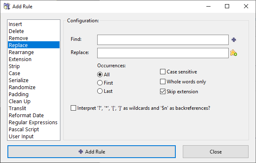Click into the Replace text field
The height and width of the screenshot is (163, 256).
[163, 53]
